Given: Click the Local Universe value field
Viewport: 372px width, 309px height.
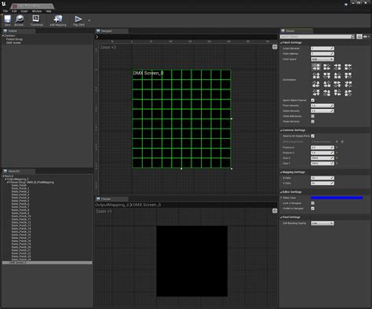Looking at the screenshot, I should point(323,49).
